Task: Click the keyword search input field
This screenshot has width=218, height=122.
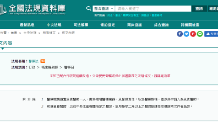Action: click(153, 9)
